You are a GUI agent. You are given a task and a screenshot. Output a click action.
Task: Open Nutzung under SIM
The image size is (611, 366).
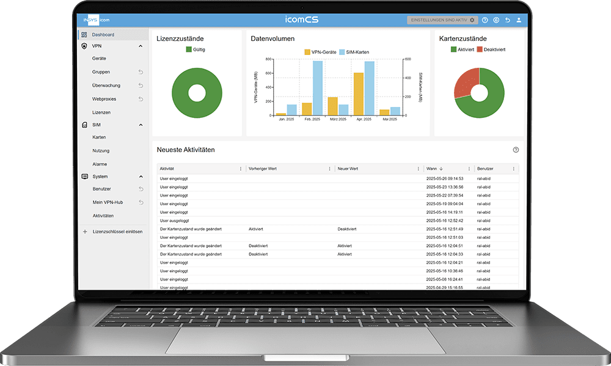(x=101, y=150)
